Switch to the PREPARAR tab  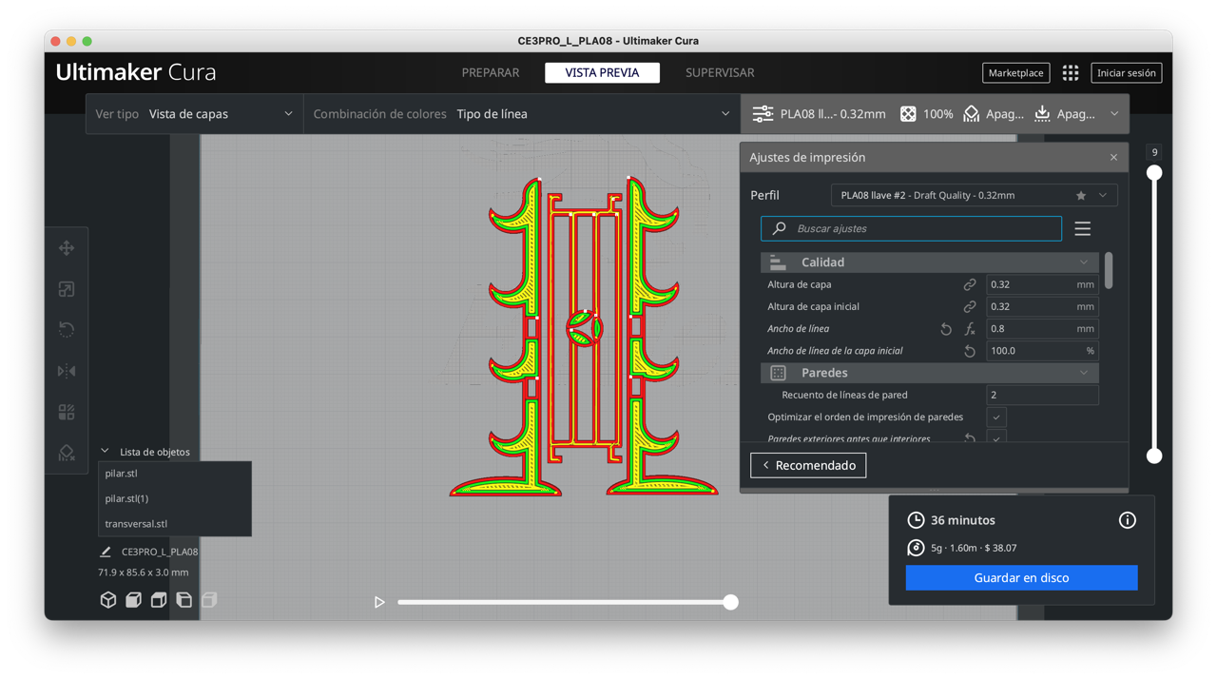(x=491, y=73)
